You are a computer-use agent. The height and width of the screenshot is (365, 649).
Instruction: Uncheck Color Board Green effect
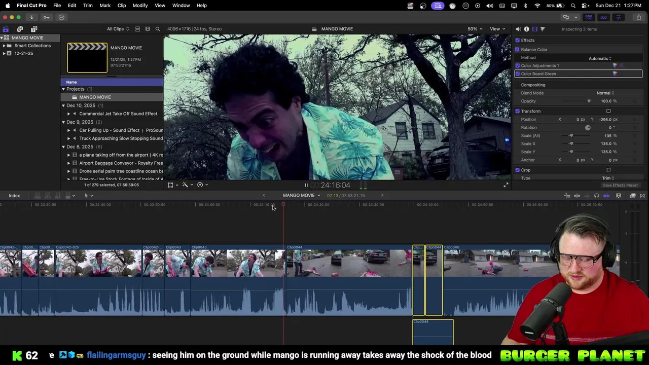pos(517,74)
